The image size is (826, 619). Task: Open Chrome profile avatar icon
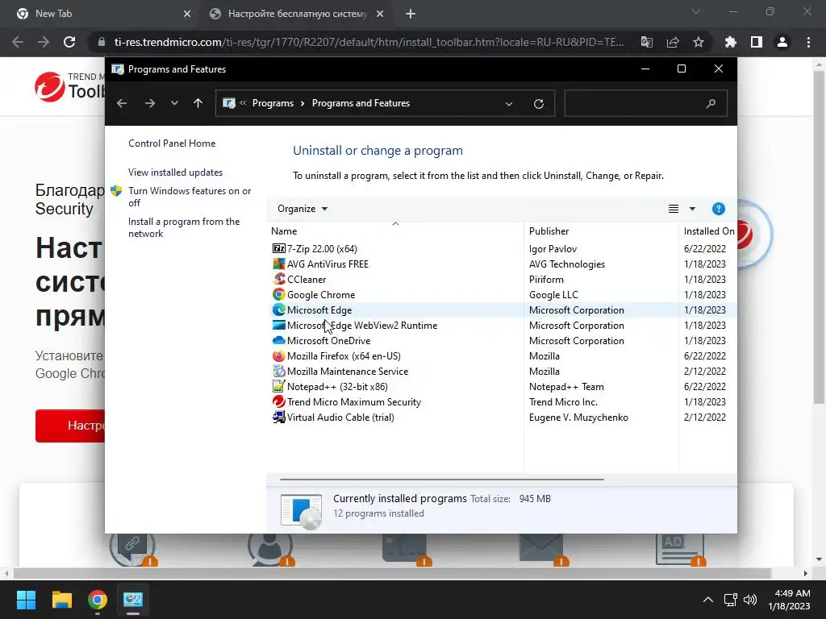pyautogui.click(x=782, y=42)
